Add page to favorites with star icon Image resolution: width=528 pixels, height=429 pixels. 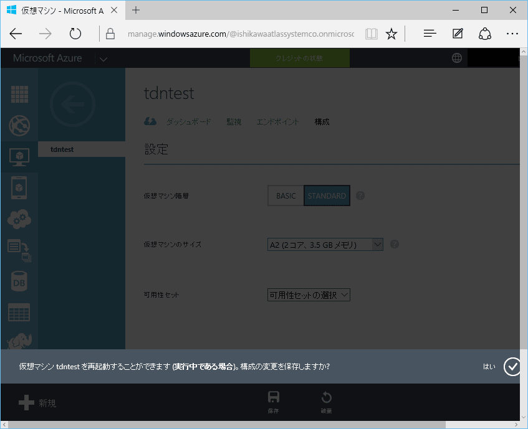pyautogui.click(x=391, y=34)
